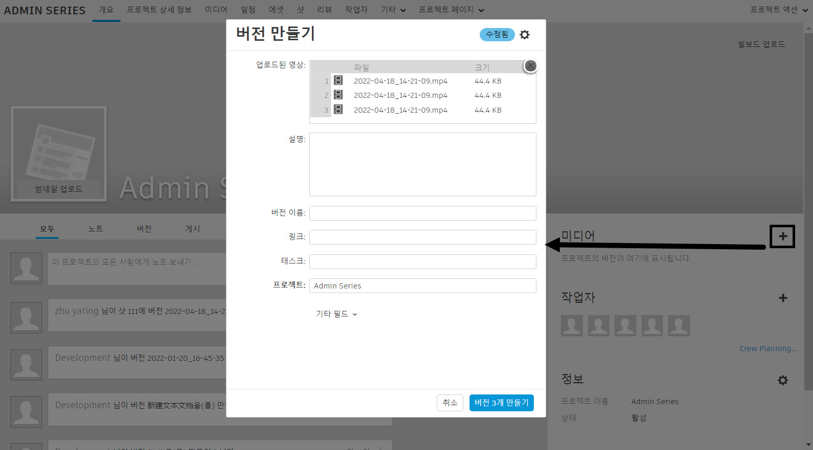The width and height of the screenshot is (813, 450).
Task: Select the second 2022-04-18_14-21-09.mp4 file row
Action: [423, 95]
